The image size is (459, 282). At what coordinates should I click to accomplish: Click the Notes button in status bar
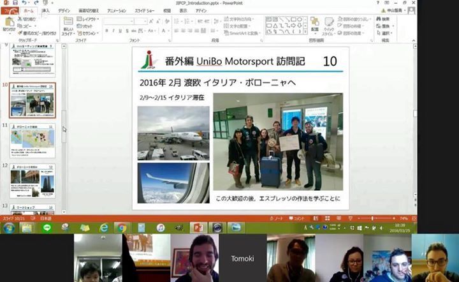point(276,218)
